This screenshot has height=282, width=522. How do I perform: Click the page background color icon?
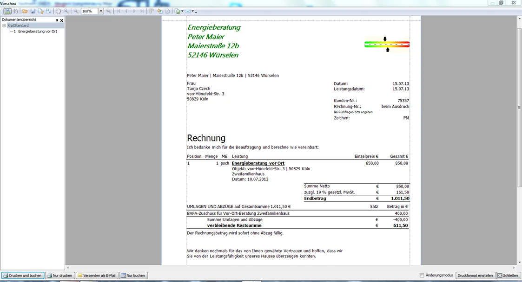coord(160,11)
